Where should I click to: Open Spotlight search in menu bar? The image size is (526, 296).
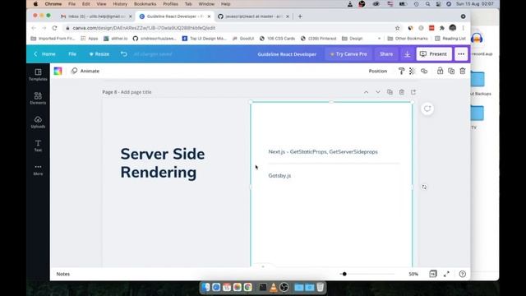tap(427, 4)
